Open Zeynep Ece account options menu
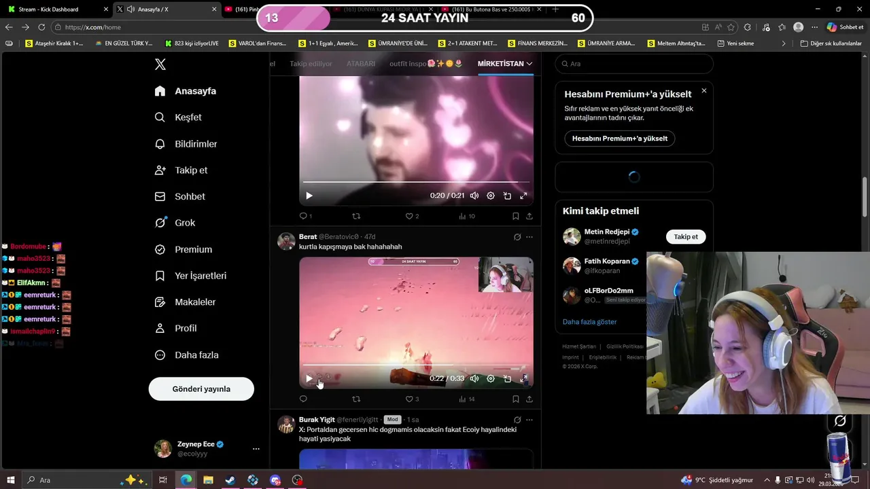Screen dimensions: 870x489 [x=256, y=449]
